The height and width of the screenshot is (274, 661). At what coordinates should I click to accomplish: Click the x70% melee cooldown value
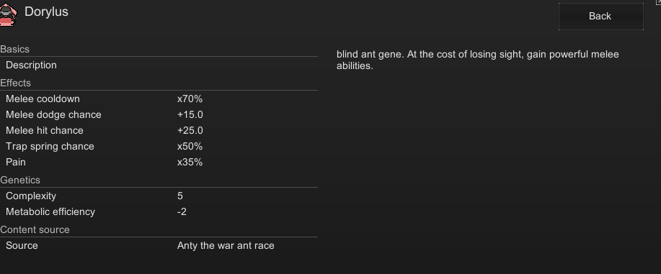(x=190, y=99)
